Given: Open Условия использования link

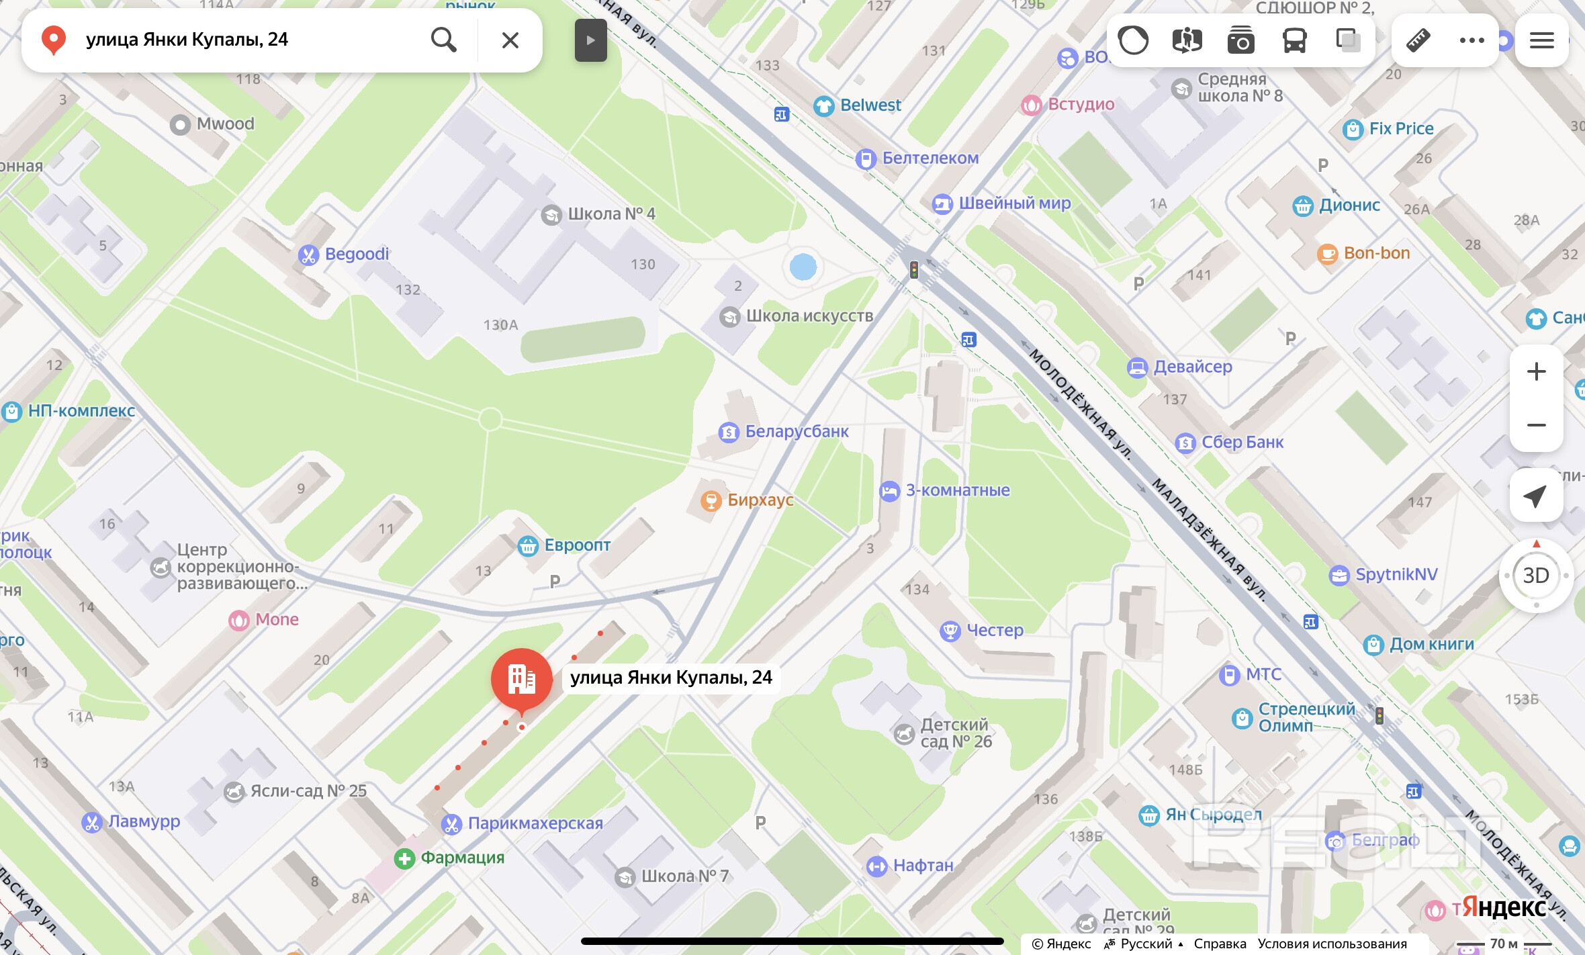Looking at the screenshot, I should (1332, 944).
